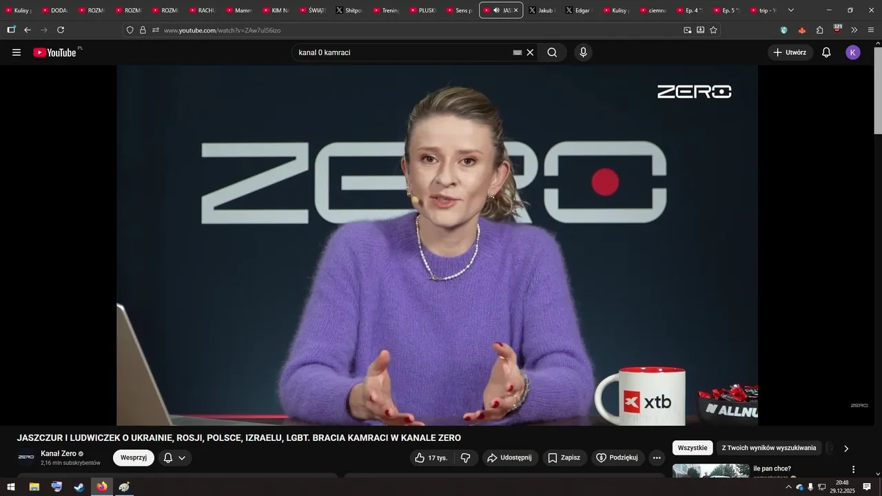Switch to the Jakub X tab
This screenshot has width=882, height=496.
click(x=542, y=10)
